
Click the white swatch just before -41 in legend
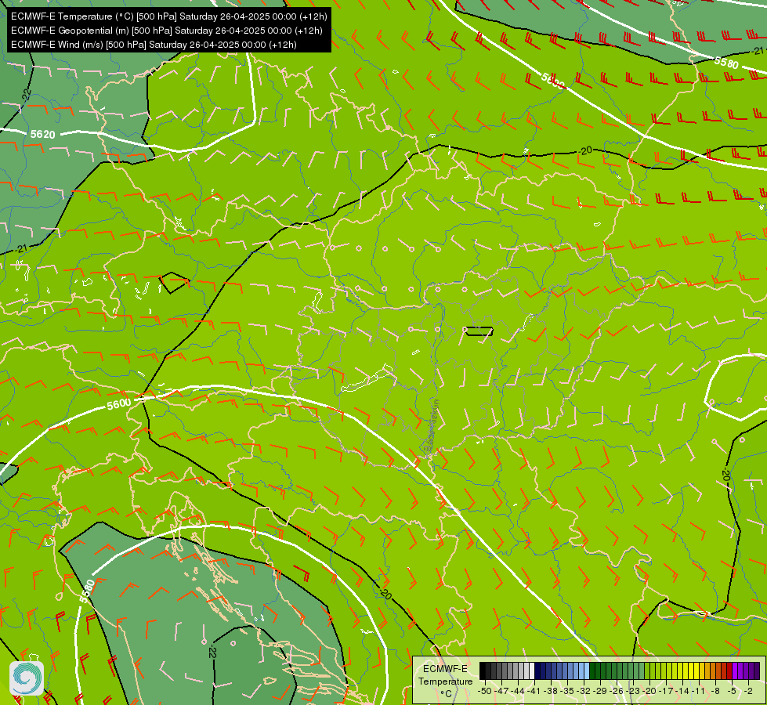532,671
